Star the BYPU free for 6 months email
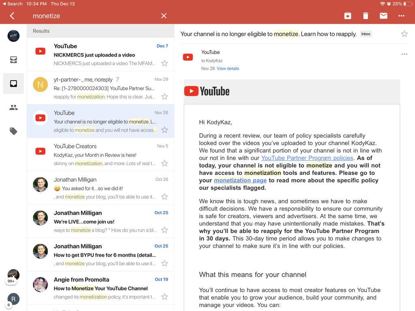Screen dimensions: 415x311 165,263
